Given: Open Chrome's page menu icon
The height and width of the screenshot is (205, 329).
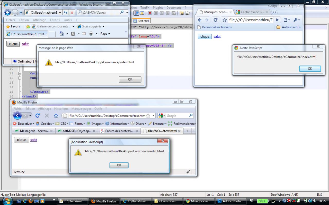Looking at the screenshot, I should 286,20.
